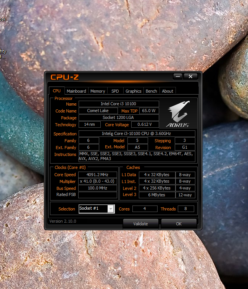Click the Comet Lake code name field
Screen dimensions: 248x289
[x=98, y=111]
